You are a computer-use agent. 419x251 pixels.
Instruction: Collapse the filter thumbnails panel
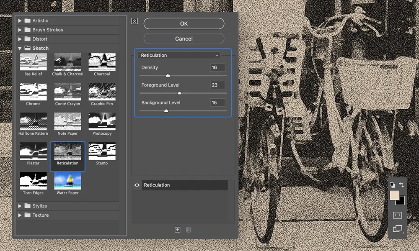(134, 21)
